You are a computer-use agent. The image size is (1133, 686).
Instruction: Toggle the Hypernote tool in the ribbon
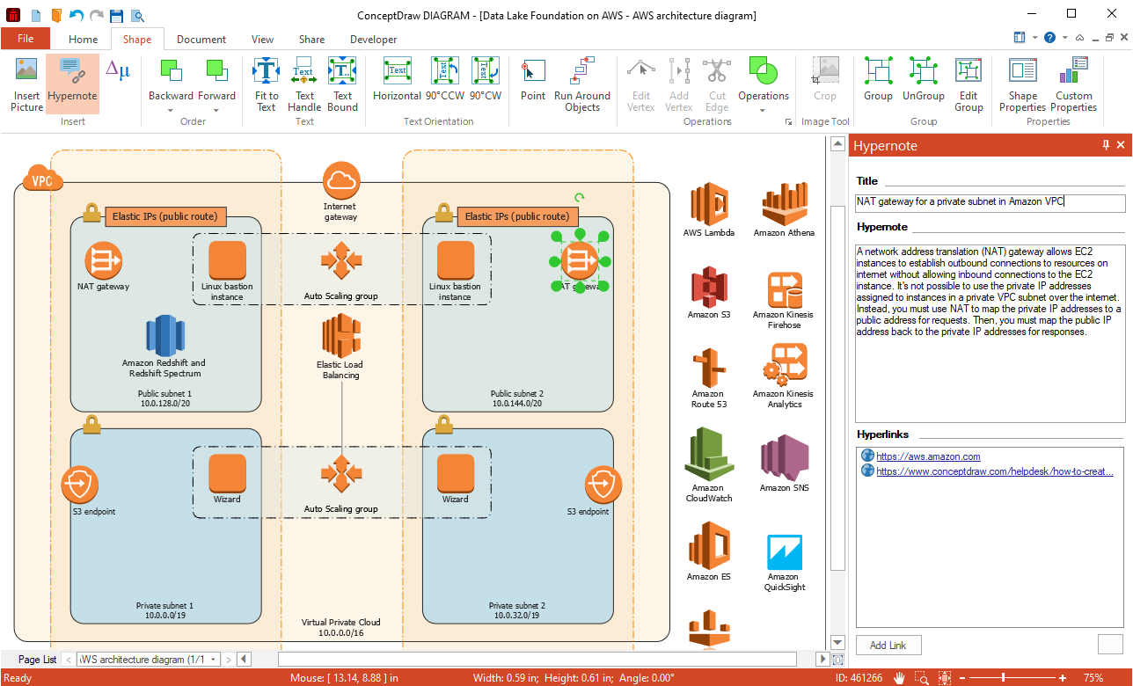[x=73, y=84]
